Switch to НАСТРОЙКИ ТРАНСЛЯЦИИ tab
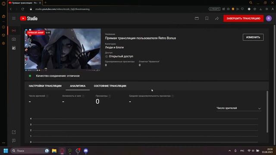 point(45,86)
